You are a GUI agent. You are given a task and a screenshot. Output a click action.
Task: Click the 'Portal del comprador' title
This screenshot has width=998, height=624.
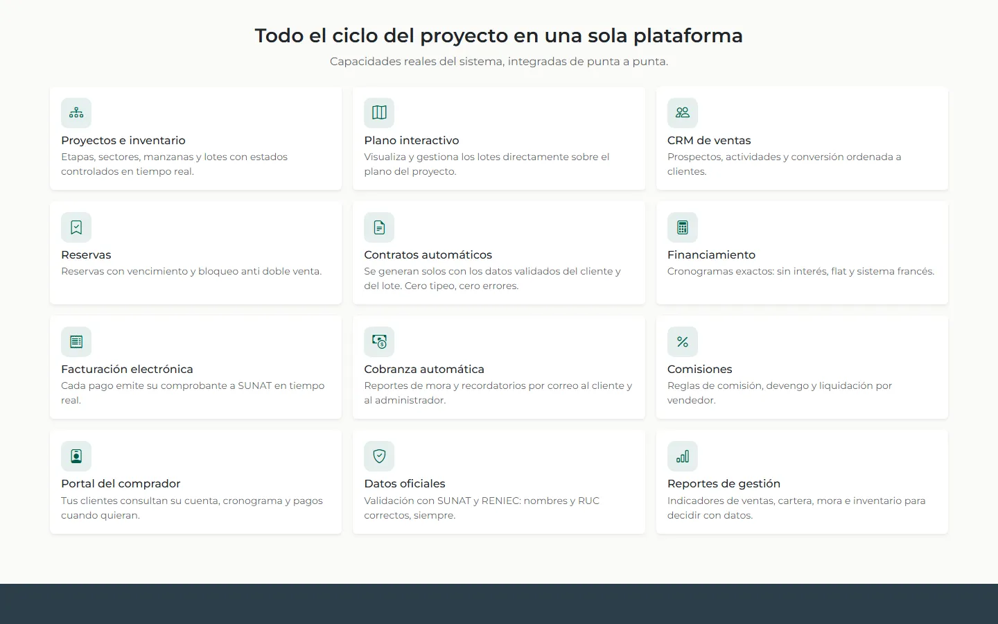click(121, 483)
